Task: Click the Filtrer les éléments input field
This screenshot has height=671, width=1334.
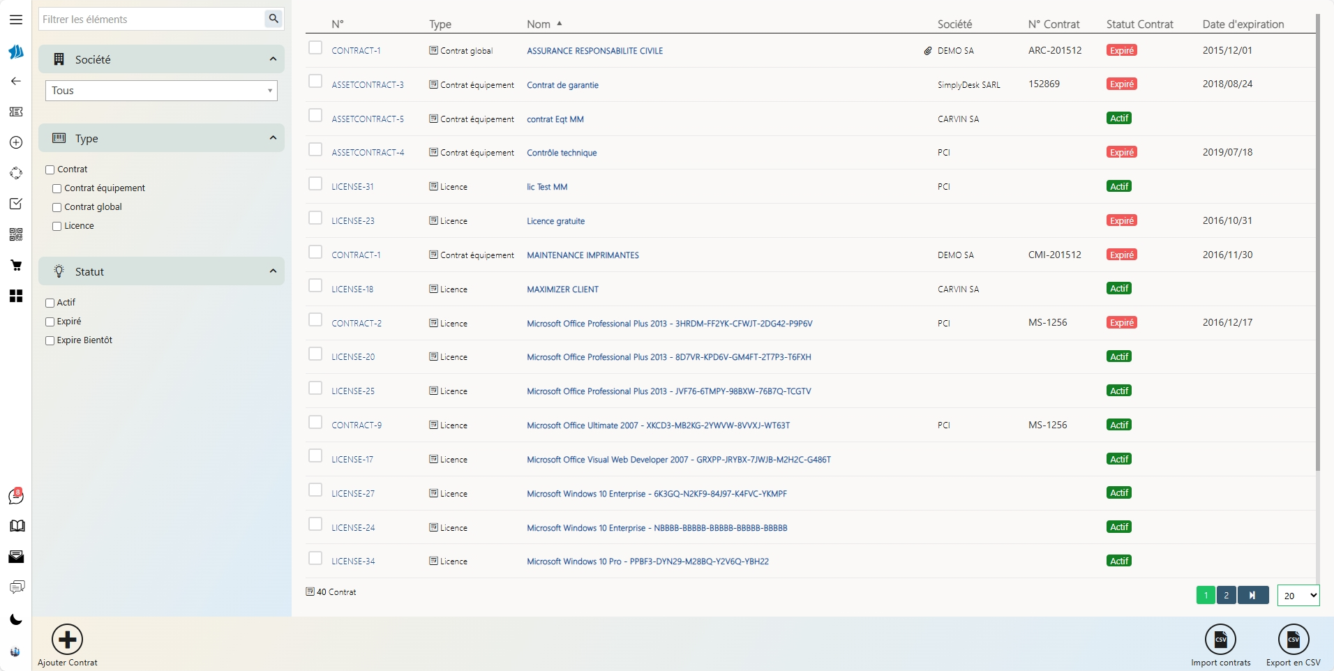Action: (151, 20)
